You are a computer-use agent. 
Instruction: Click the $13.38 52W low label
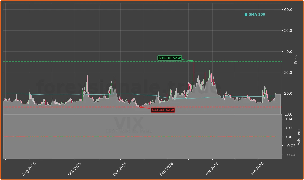tap(163, 110)
